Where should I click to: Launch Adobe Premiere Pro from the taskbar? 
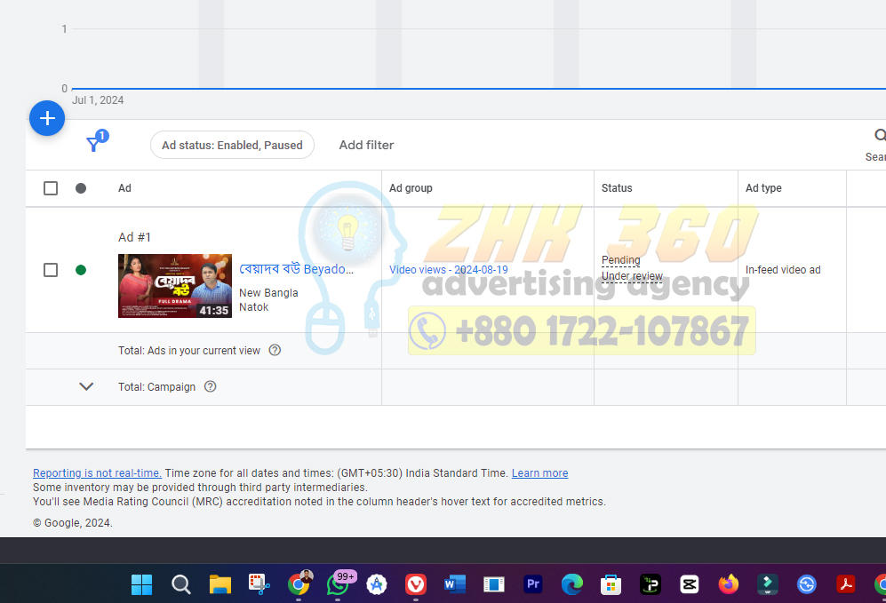click(533, 584)
